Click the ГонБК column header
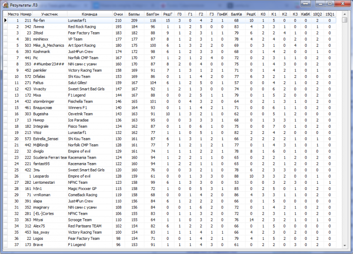 click(x=222, y=15)
